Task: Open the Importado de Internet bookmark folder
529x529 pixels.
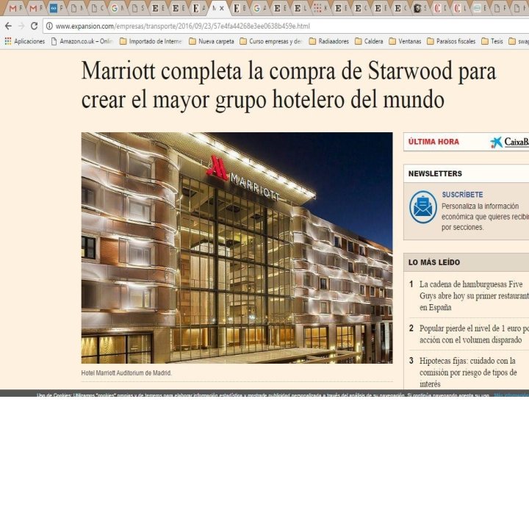Action: coord(151,41)
